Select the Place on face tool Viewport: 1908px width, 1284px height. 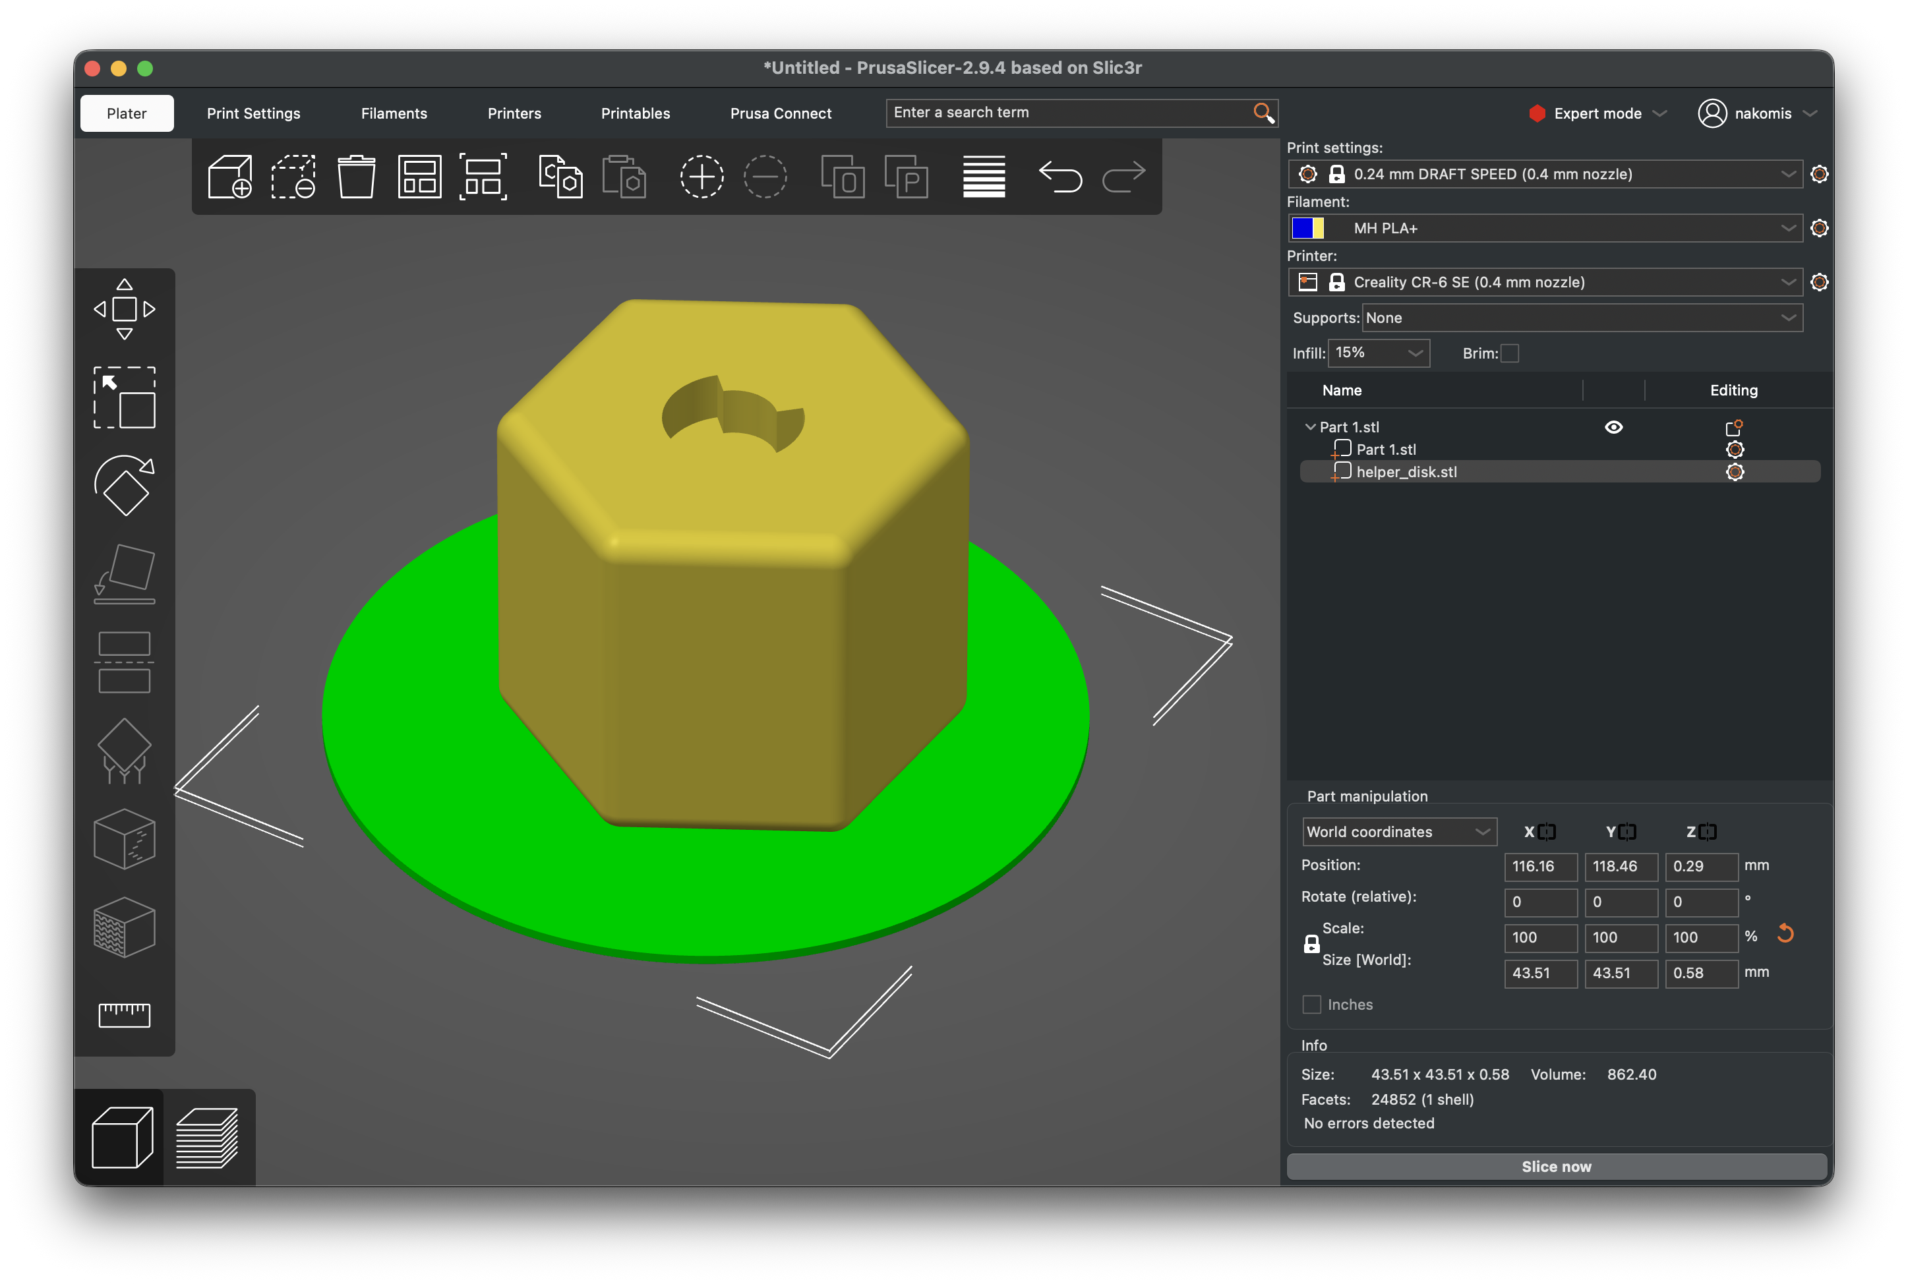(125, 574)
